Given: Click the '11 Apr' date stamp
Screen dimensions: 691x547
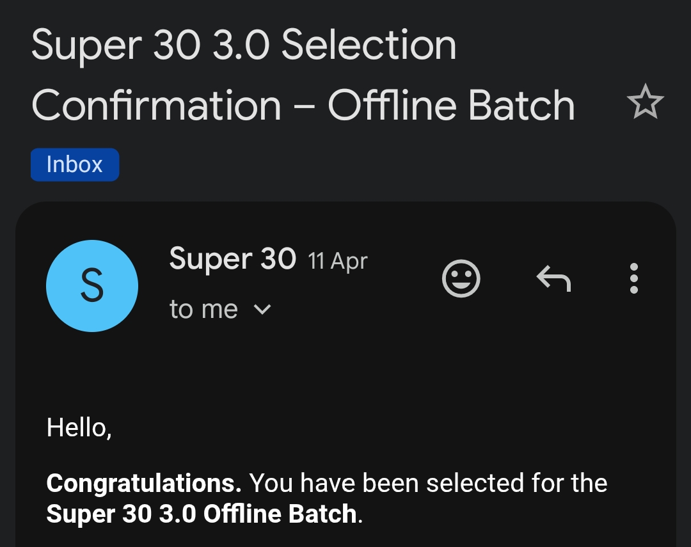Looking at the screenshot, I should [338, 260].
